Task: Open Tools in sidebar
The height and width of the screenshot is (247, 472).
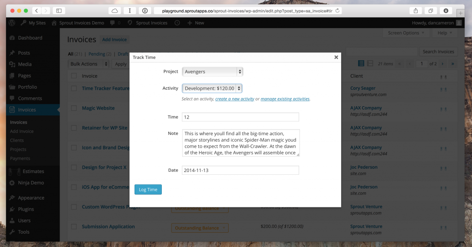Action: pos(24,232)
